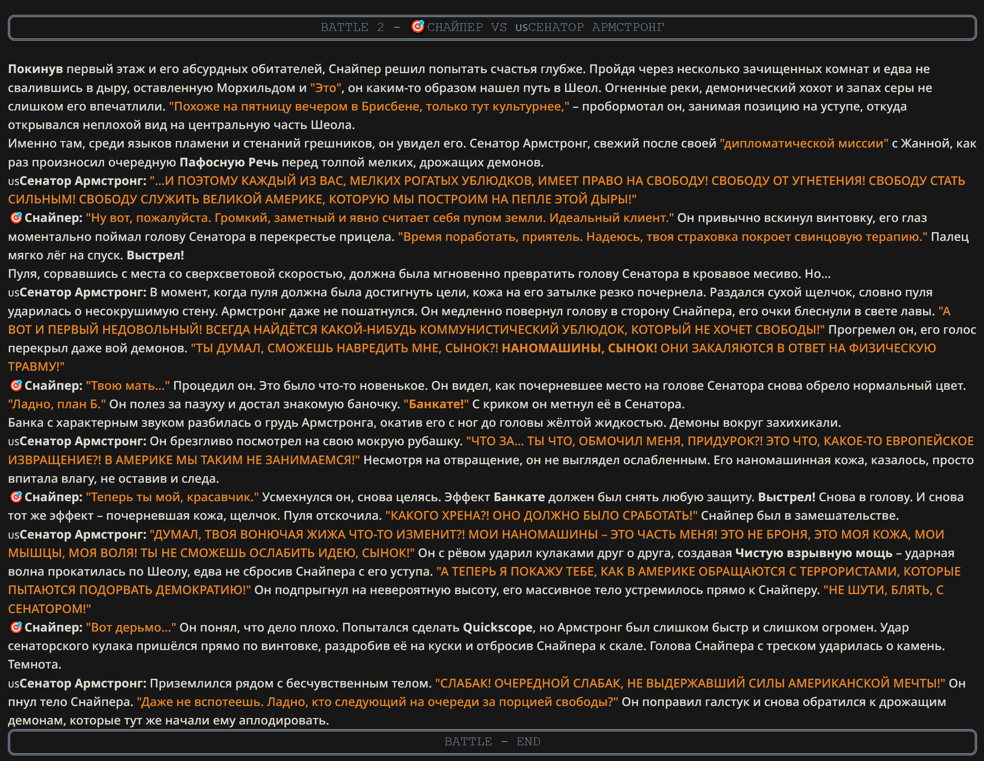
Task: Click "Выстрел!" before "Снова в голову"
Action: click(787, 497)
